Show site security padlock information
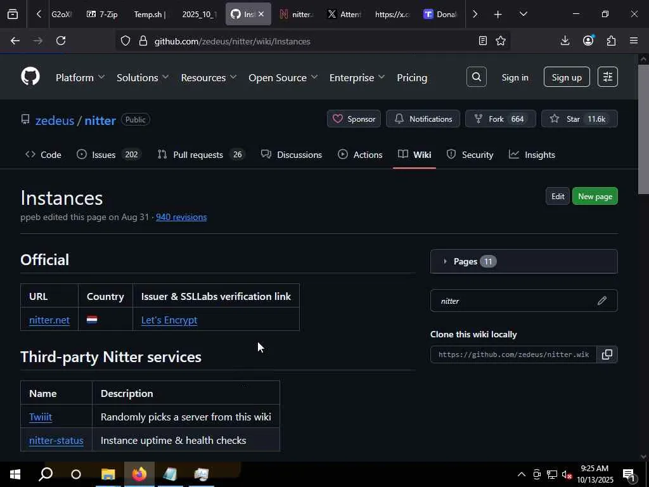 (x=143, y=41)
